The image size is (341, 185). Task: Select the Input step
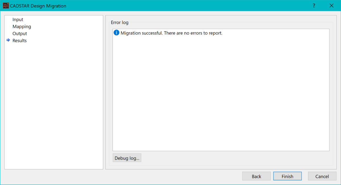(x=18, y=20)
